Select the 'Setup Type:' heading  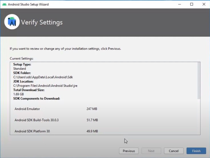click(x=22, y=64)
